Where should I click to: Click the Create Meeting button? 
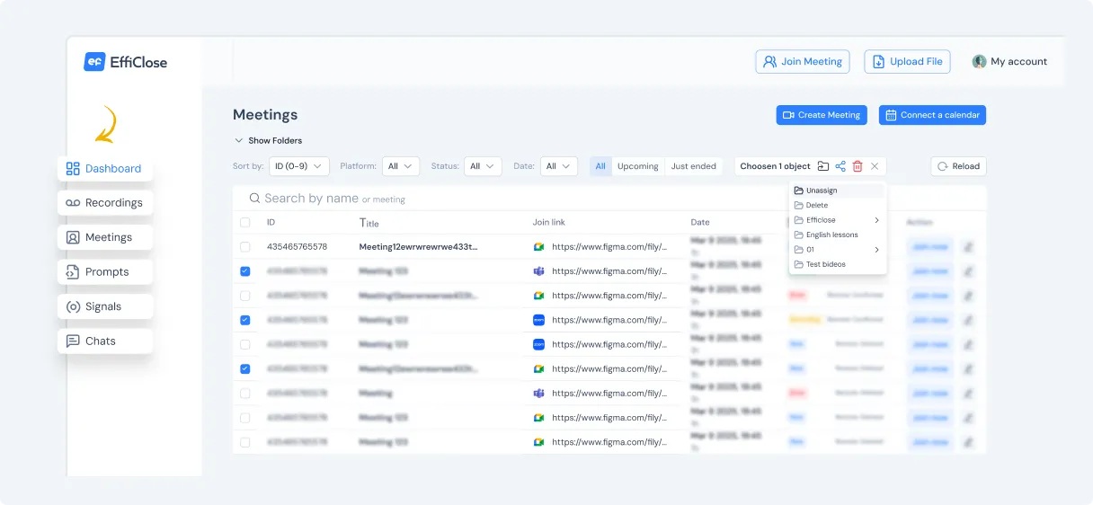point(822,115)
